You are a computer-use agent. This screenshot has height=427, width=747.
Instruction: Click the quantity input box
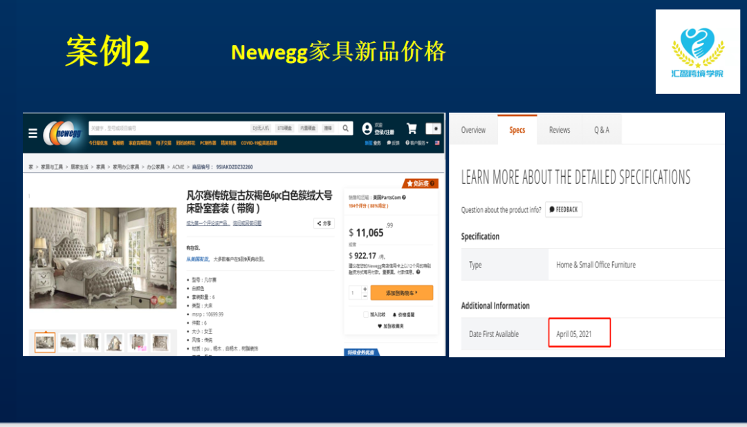coord(355,293)
